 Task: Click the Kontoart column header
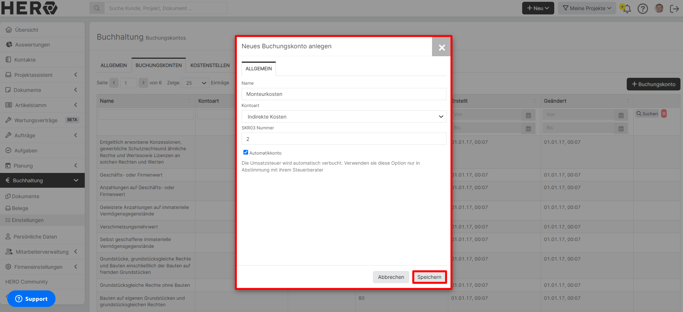pos(208,101)
